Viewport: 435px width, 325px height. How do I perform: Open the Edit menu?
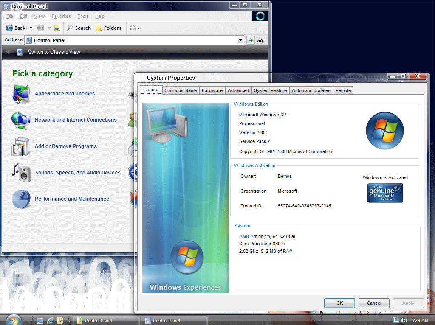point(24,17)
